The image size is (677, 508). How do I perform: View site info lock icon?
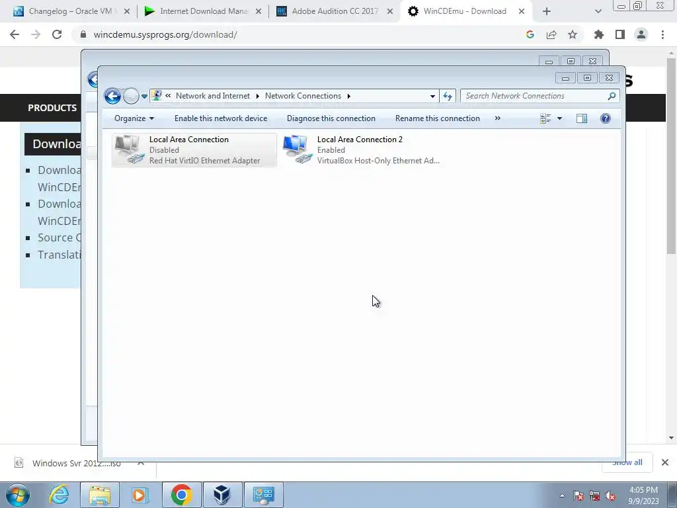coord(83,34)
